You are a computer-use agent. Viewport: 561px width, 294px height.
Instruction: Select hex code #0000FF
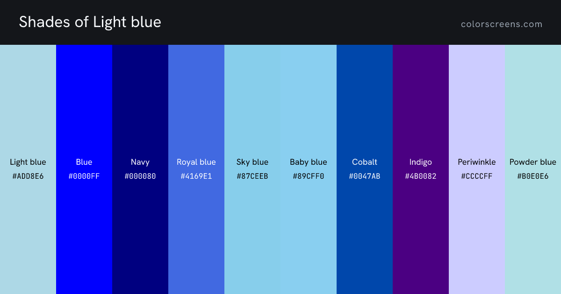(x=84, y=176)
